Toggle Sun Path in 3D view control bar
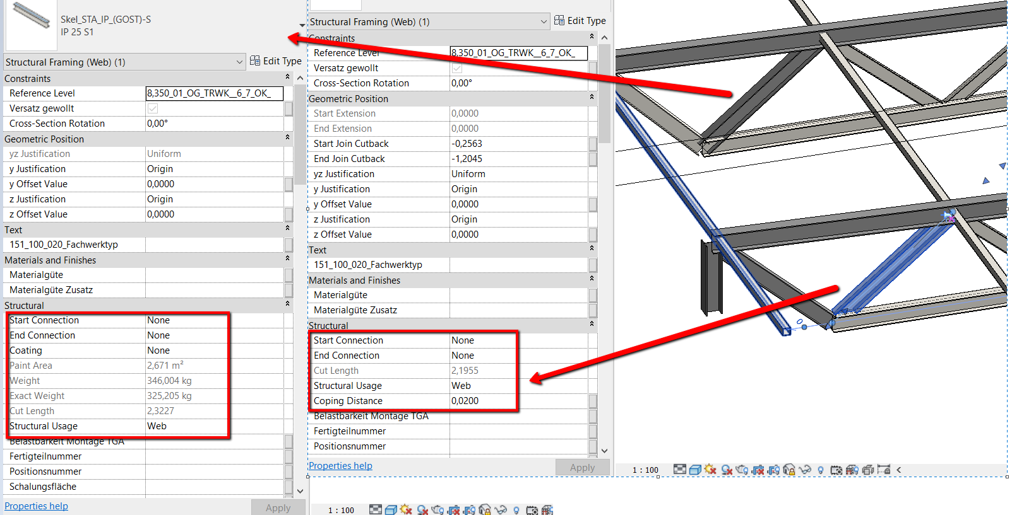1012x515 pixels. tap(710, 470)
